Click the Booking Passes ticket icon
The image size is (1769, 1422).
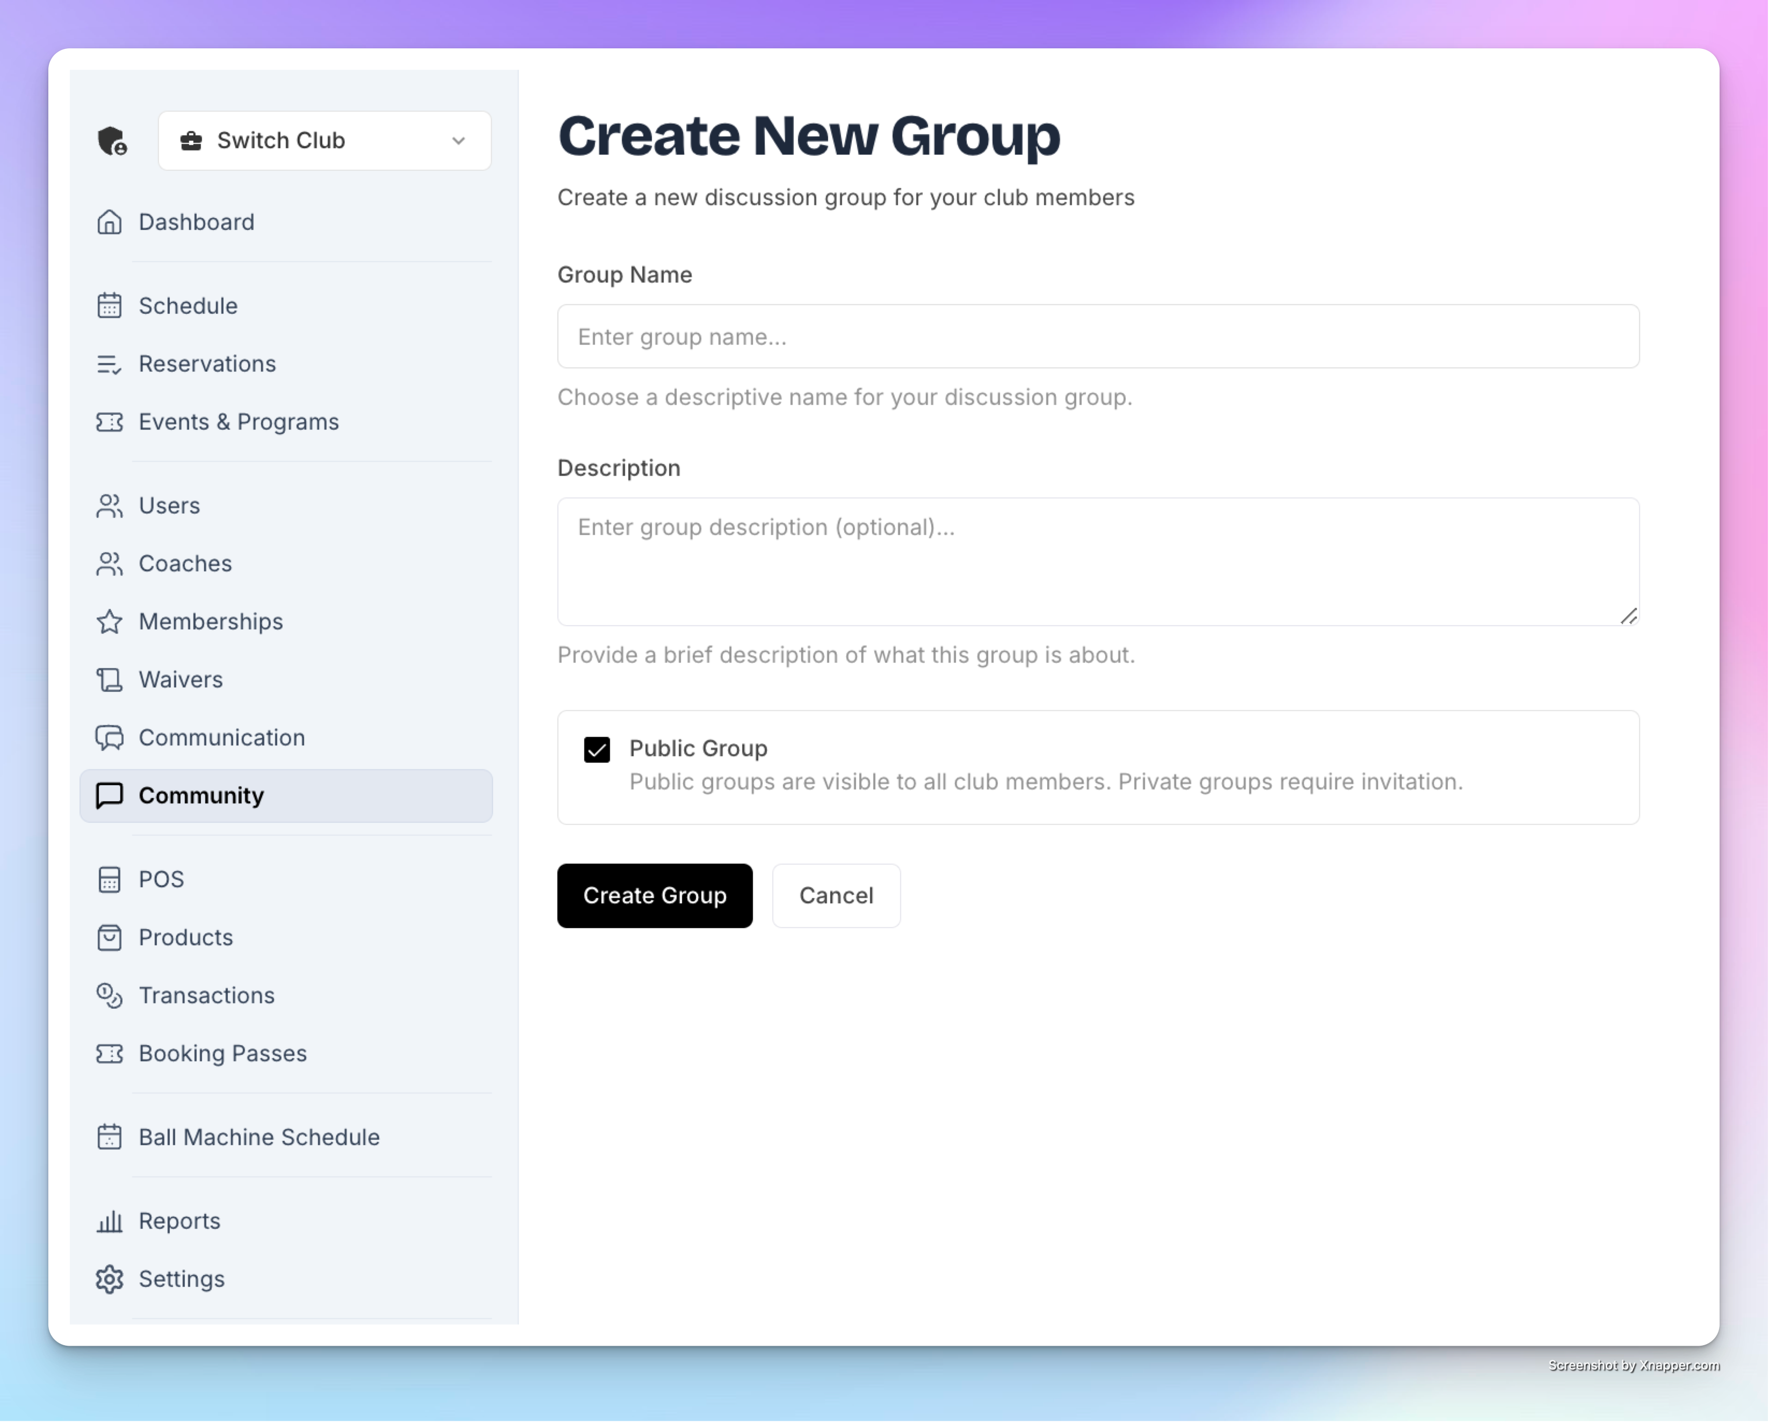click(109, 1053)
